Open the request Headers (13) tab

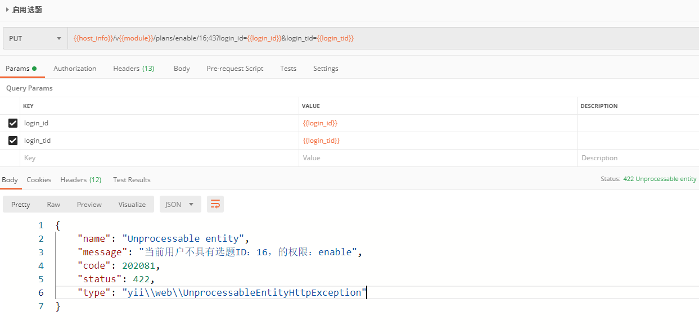point(133,69)
